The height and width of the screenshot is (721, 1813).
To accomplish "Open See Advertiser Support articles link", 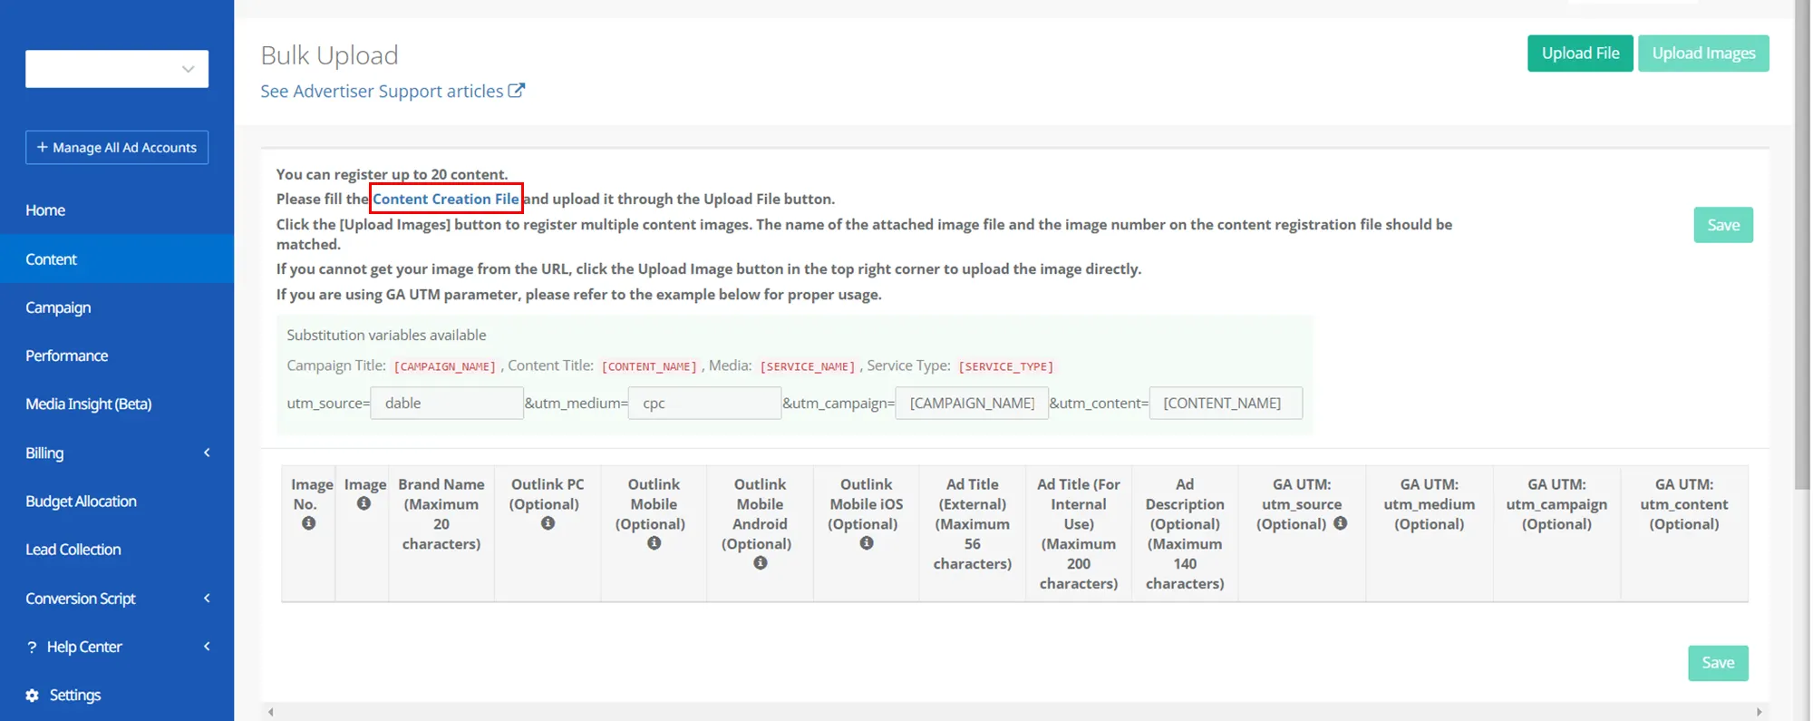I will tap(392, 91).
